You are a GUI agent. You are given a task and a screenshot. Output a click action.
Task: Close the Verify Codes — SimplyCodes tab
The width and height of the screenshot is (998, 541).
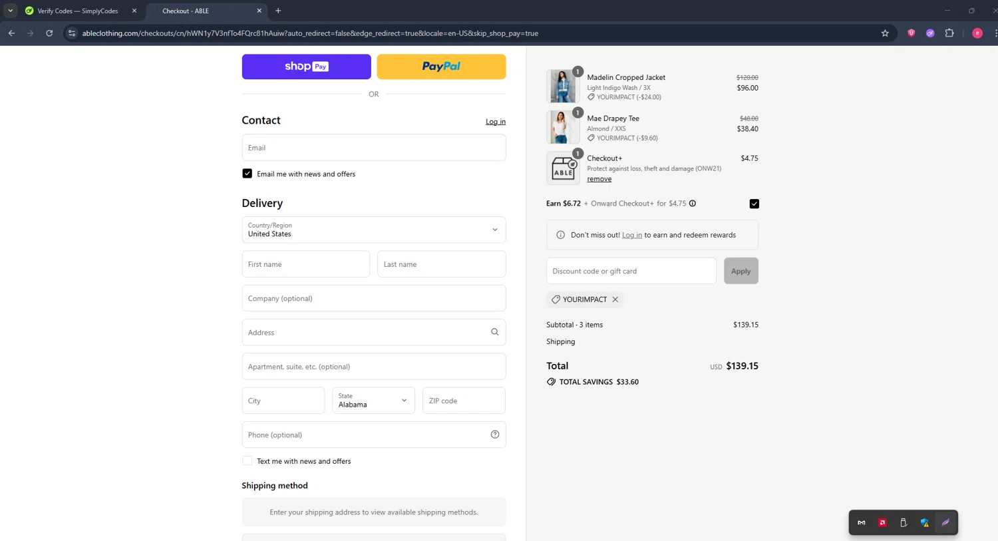(134, 11)
